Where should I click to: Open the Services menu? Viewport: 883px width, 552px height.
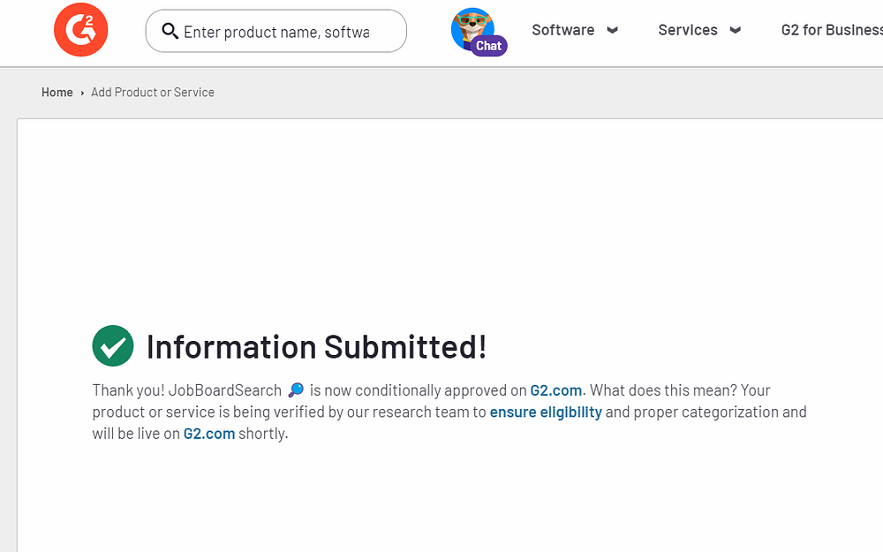coord(688,30)
